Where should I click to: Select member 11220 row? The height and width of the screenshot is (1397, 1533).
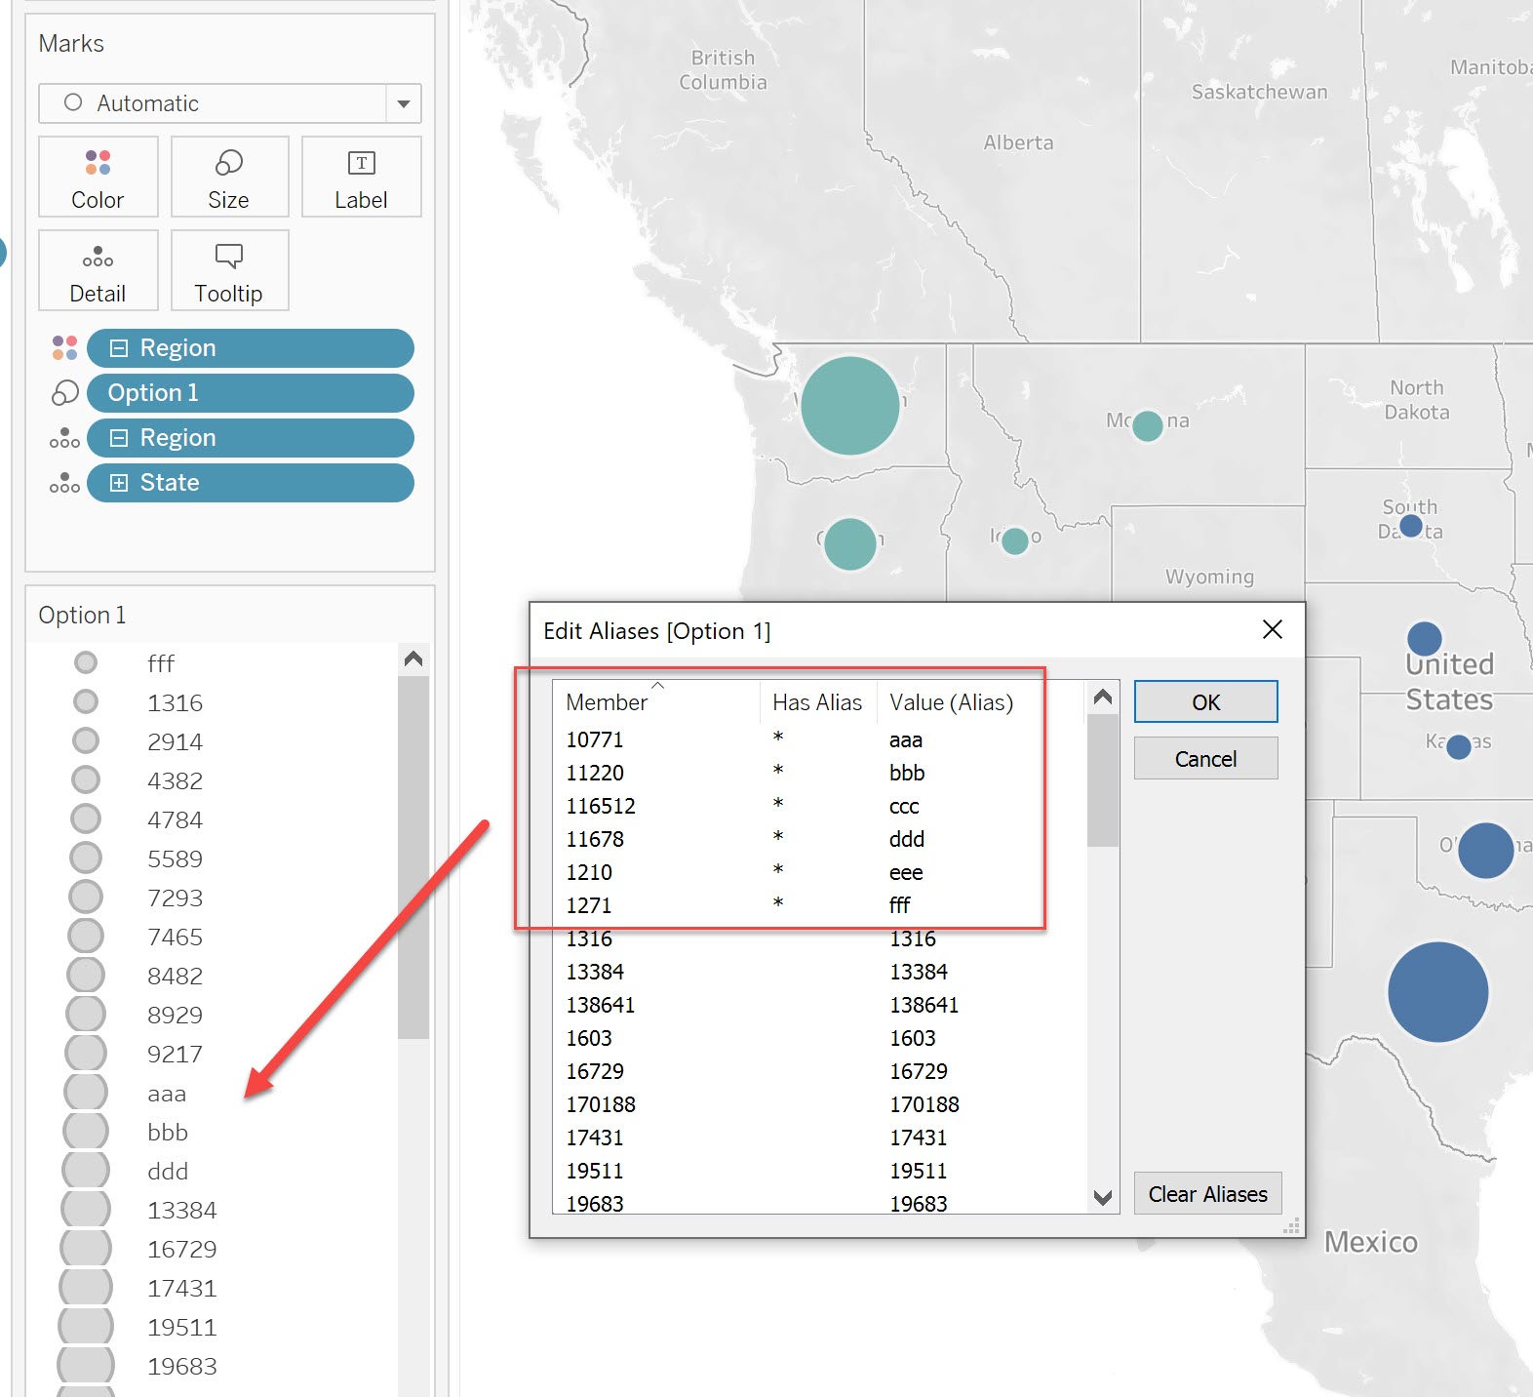coord(819,773)
